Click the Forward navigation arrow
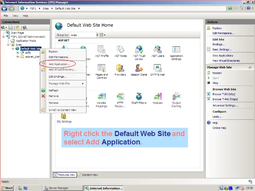Screen dimensions: 255x191 12,9
